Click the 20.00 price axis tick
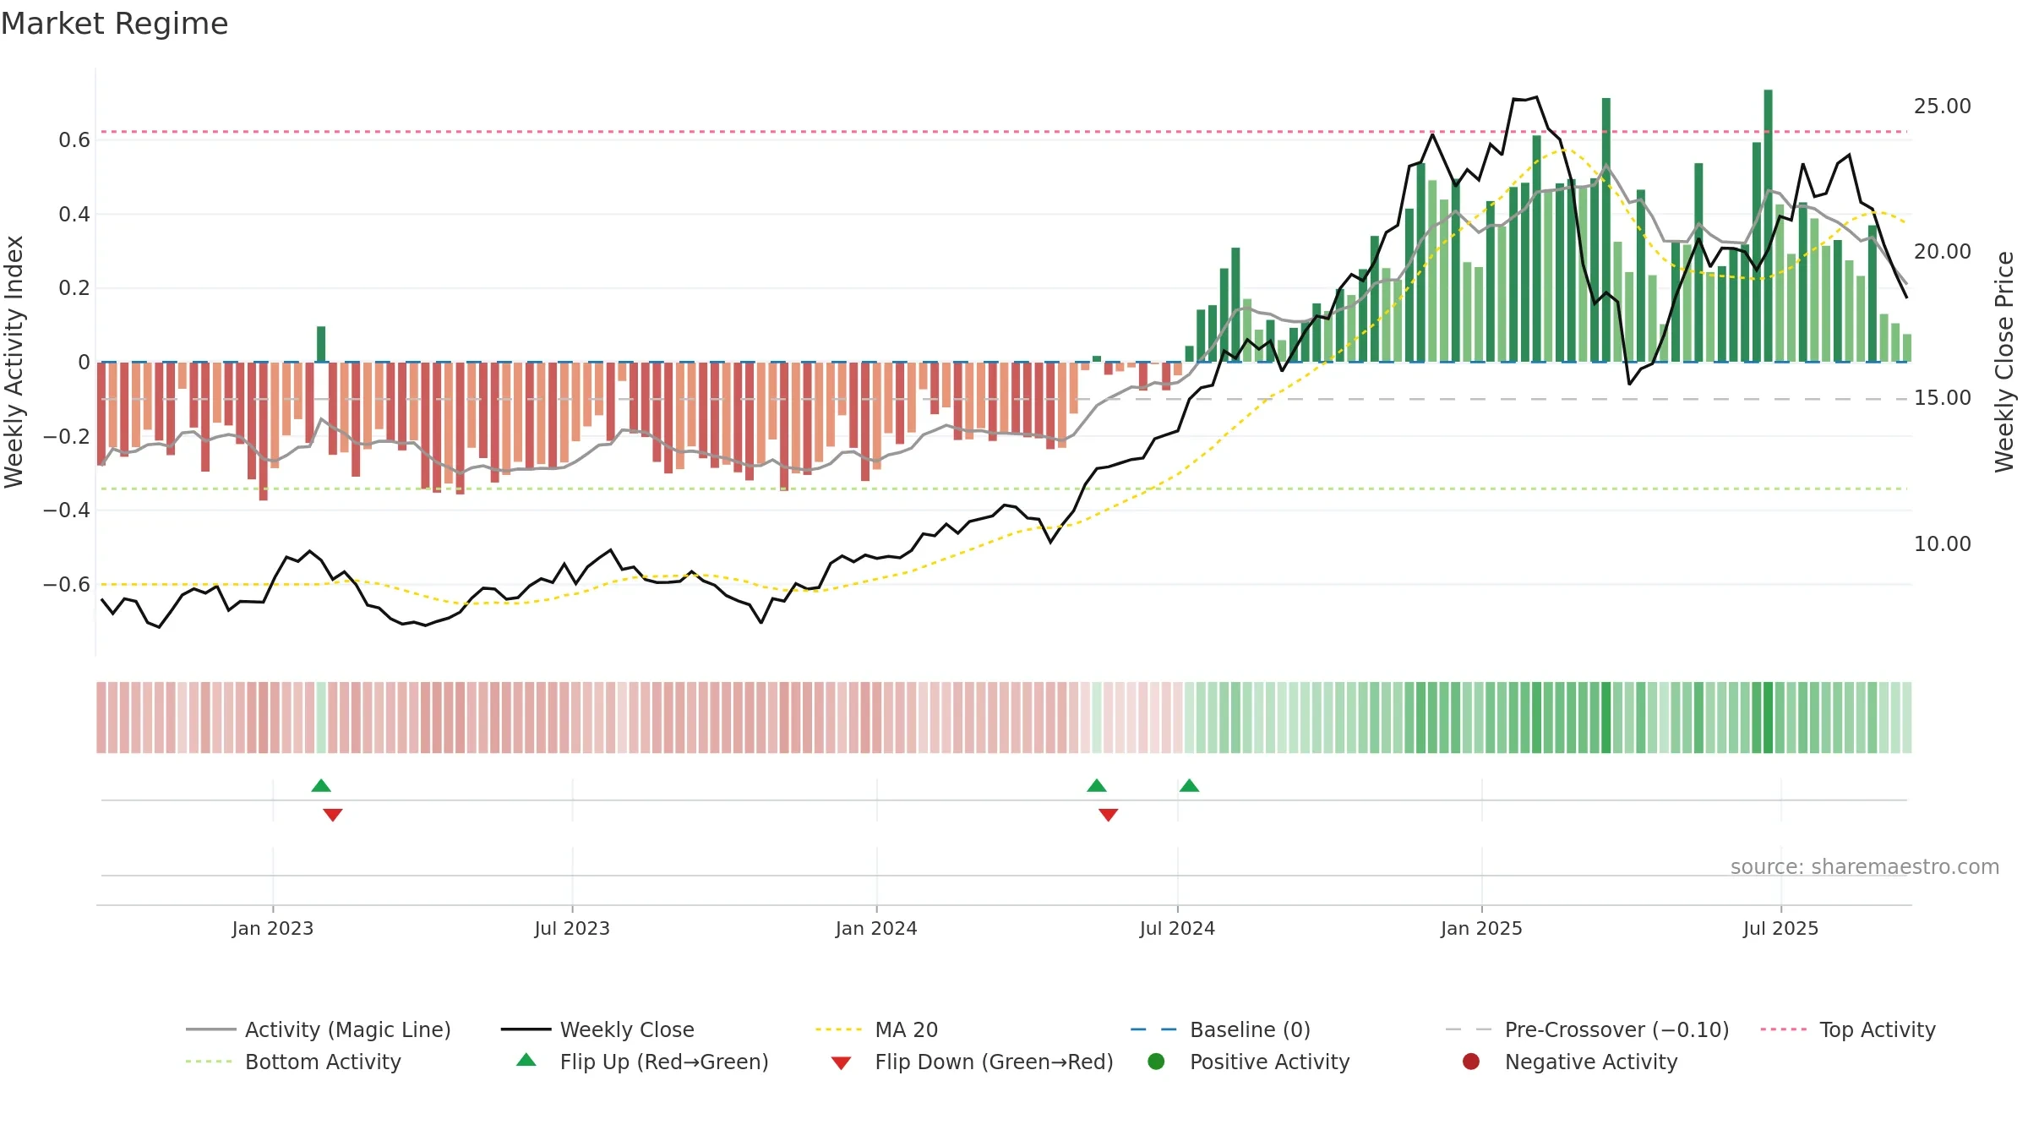The height and width of the screenshot is (1141, 2028). [1943, 252]
